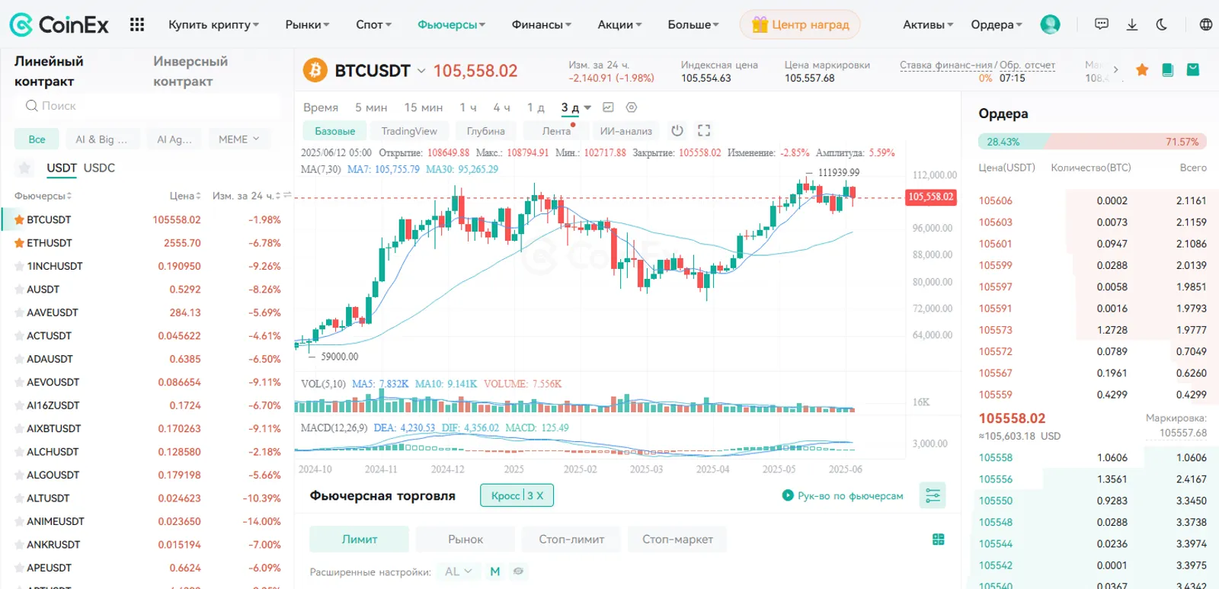Click the Поиск search field
The width and height of the screenshot is (1219, 589).
(x=149, y=106)
